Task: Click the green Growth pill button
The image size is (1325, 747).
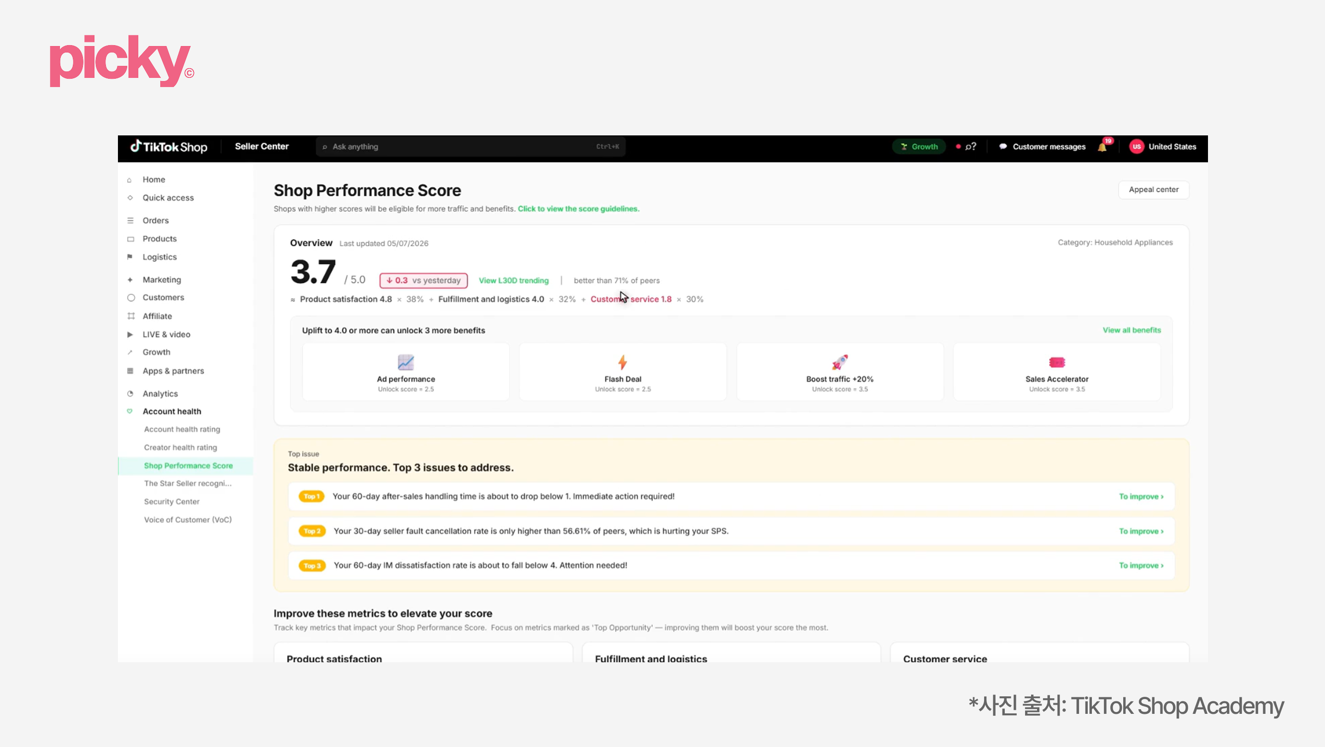Action: [919, 146]
